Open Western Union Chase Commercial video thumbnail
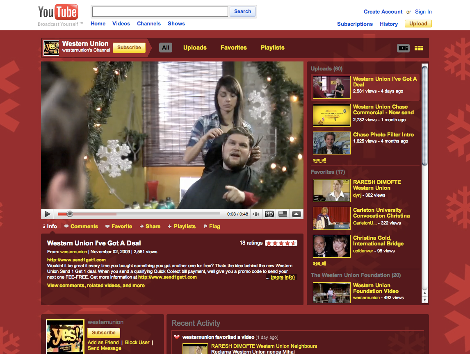470x354 pixels. coord(331,115)
